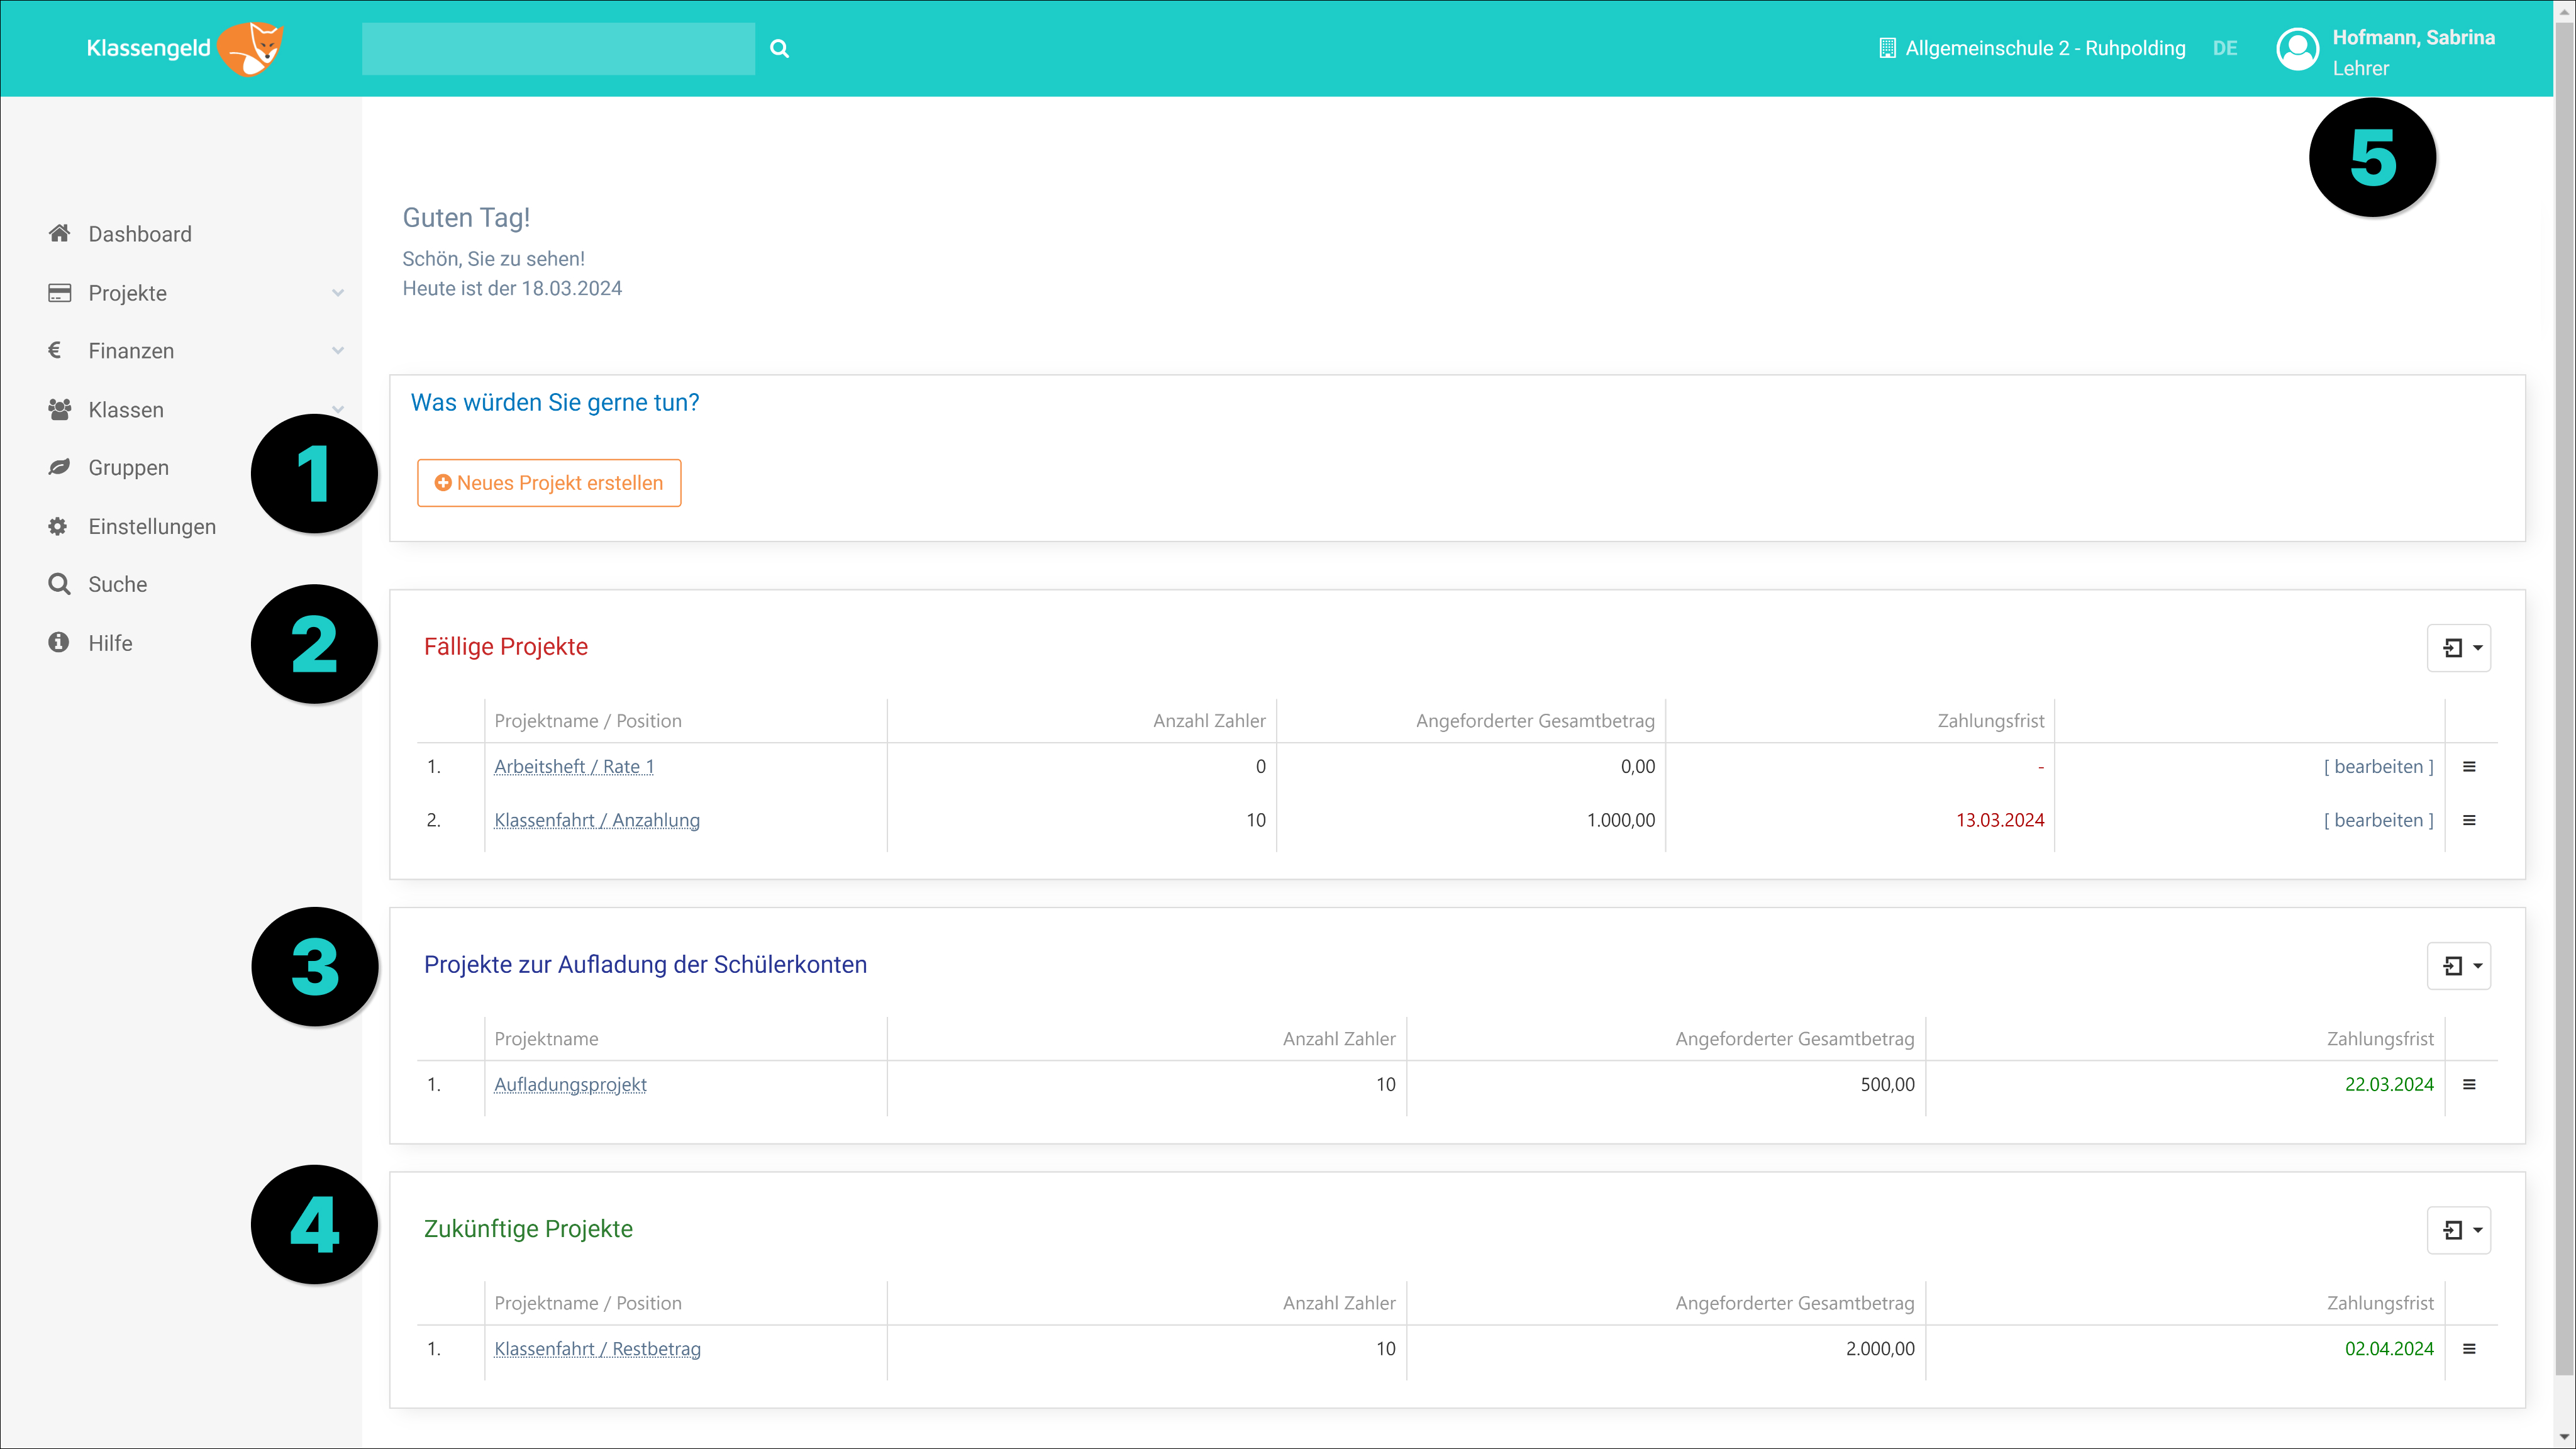Screen dimensions: 2576x1449
Task: Click the search magnifier icon in header
Action: (779, 48)
